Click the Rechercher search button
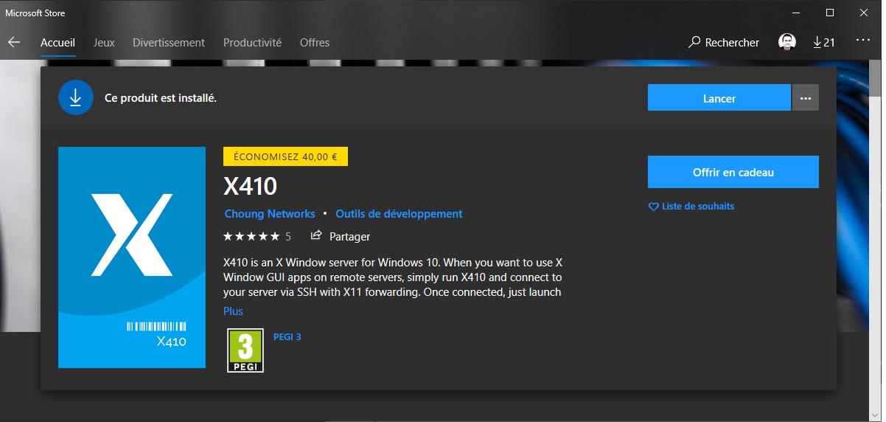886x422 pixels. pyautogui.click(x=724, y=43)
